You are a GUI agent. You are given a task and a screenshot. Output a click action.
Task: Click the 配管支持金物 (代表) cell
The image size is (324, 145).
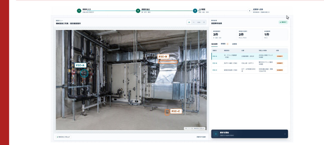pos(231,70)
